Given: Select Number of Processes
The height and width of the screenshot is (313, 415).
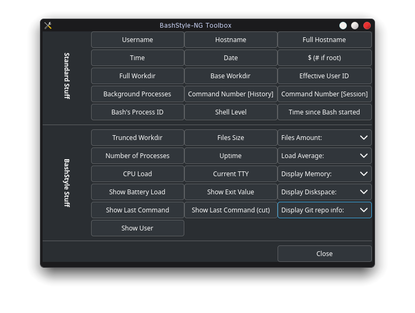Looking at the screenshot, I should 137,156.
